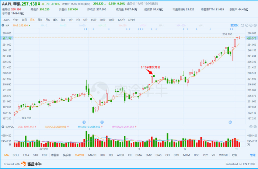
Task: Enable the MTM indicator
Action: pyautogui.click(x=186, y=155)
